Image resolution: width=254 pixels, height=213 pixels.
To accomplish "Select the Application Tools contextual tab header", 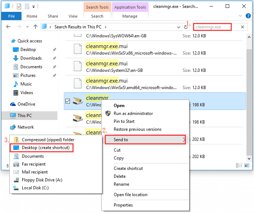I will pyautogui.click(x=130, y=7).
